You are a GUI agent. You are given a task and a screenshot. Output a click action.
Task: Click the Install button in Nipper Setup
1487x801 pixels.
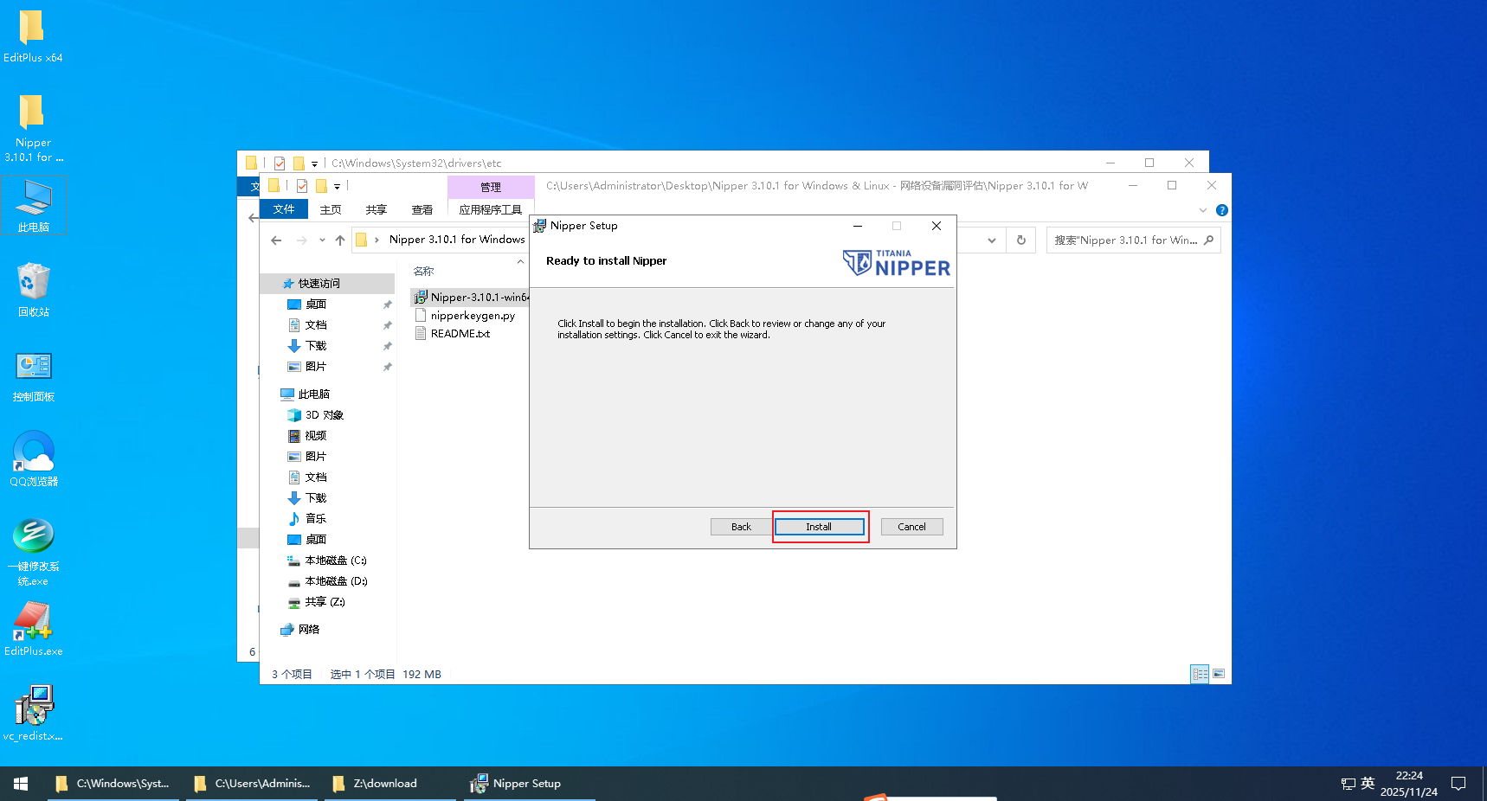click(x=819, y=527)
